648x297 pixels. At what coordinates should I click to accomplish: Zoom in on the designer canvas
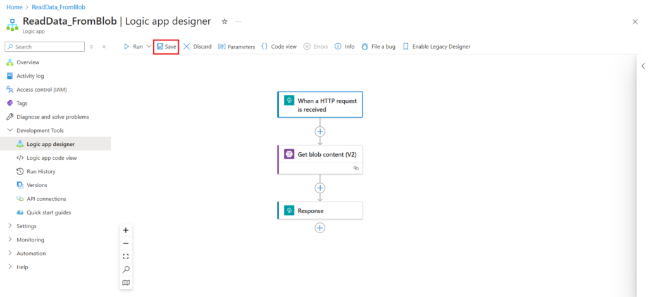(x=126, y=230)
